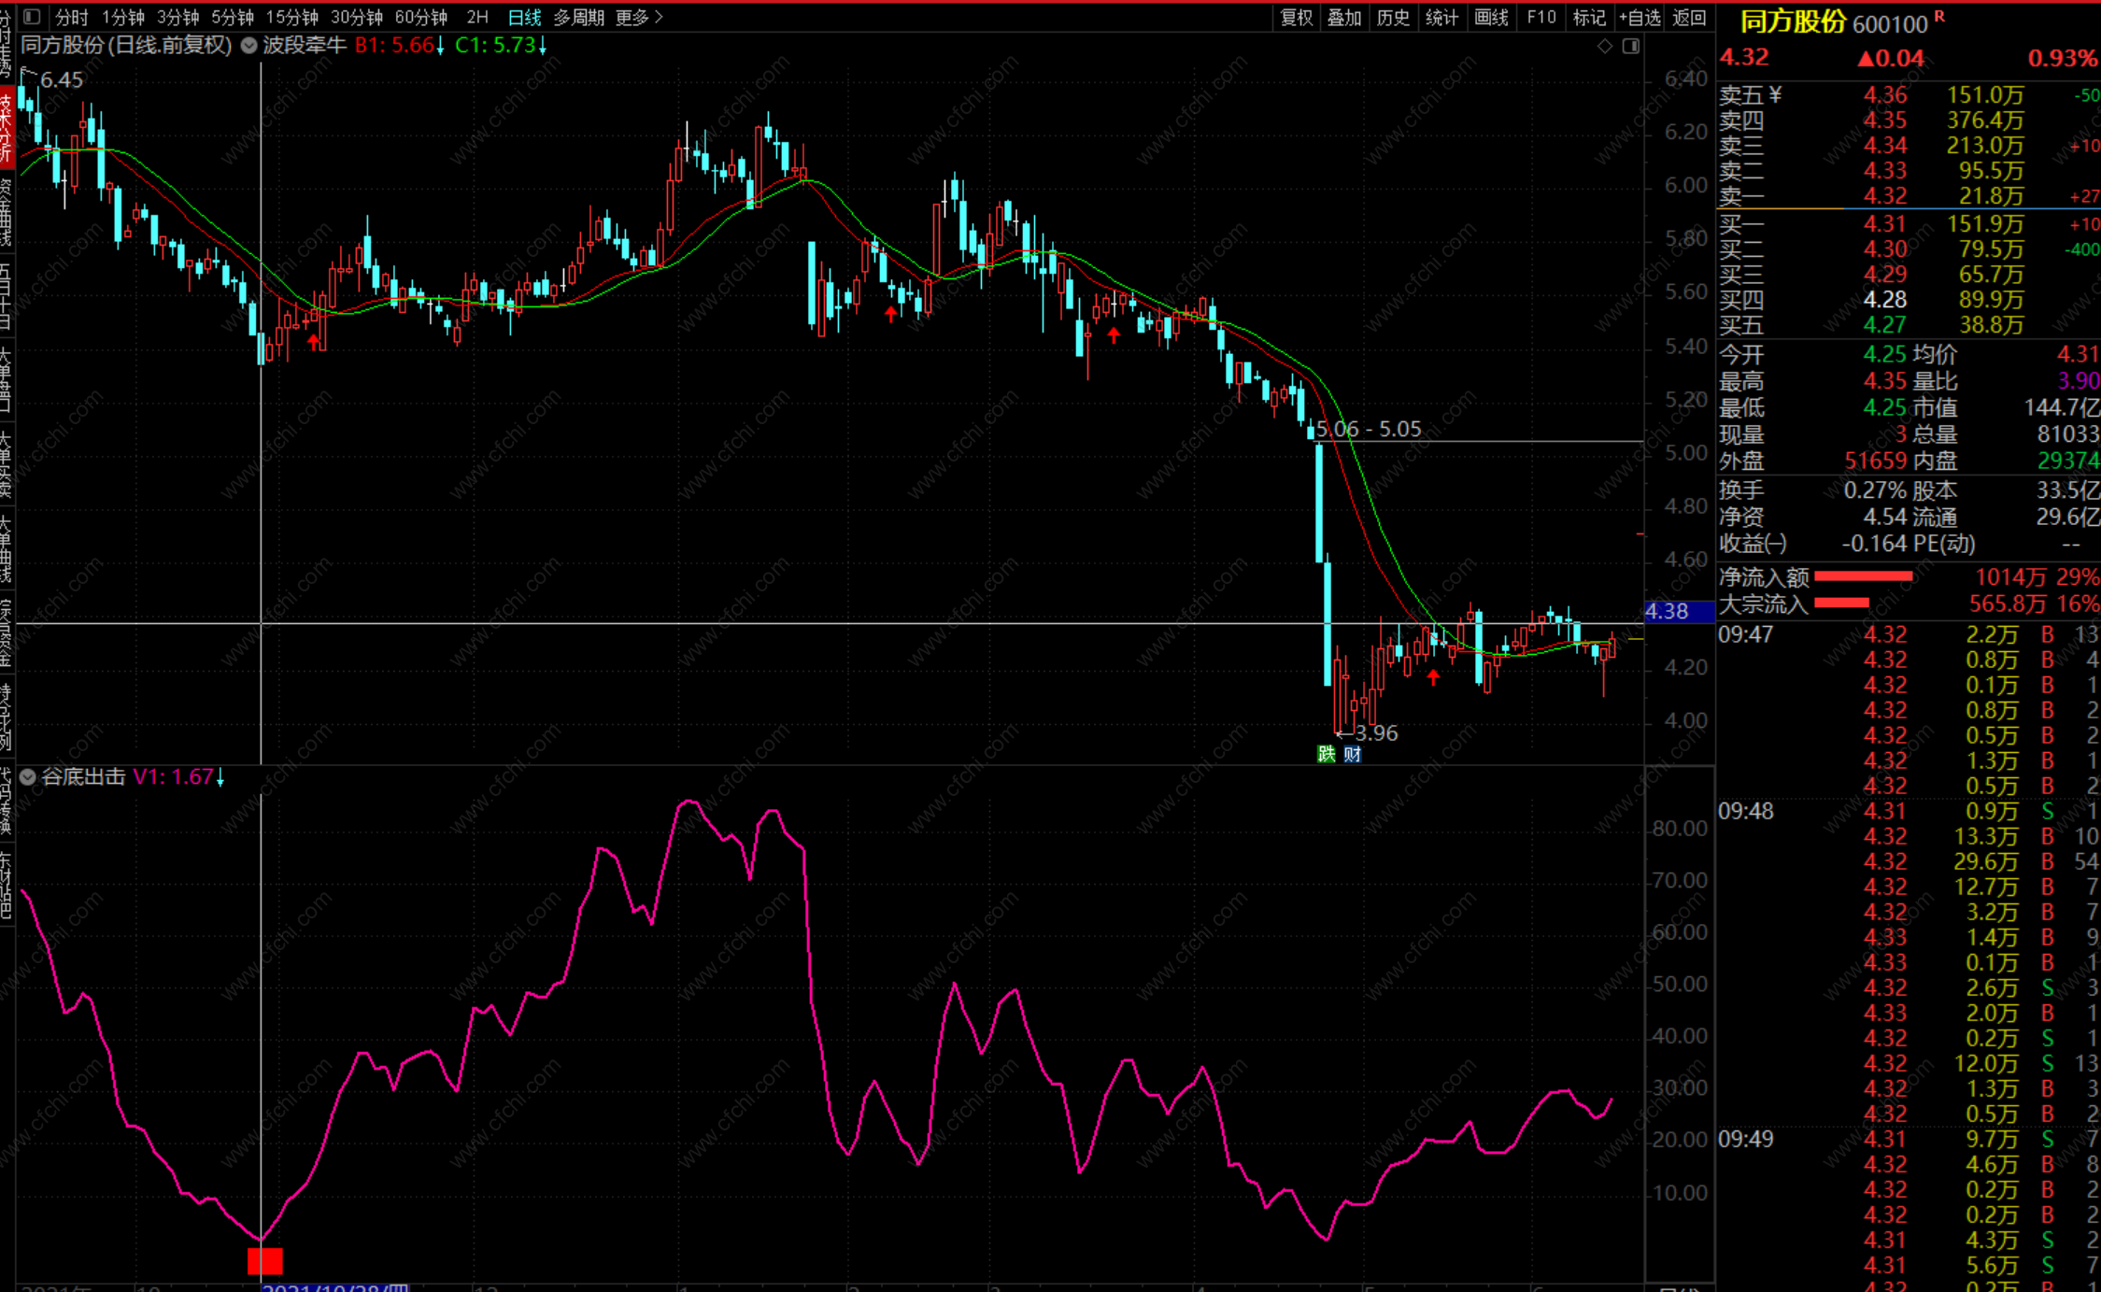Open the 画线 drawing tools
2101x1292 pixels.
[x=1491, y=17]
